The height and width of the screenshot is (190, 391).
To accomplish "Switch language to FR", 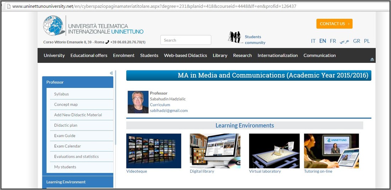I will point(333,41).
